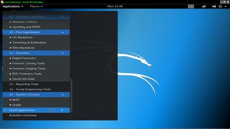Minimize the VirtualBox window

coord(221,2)
